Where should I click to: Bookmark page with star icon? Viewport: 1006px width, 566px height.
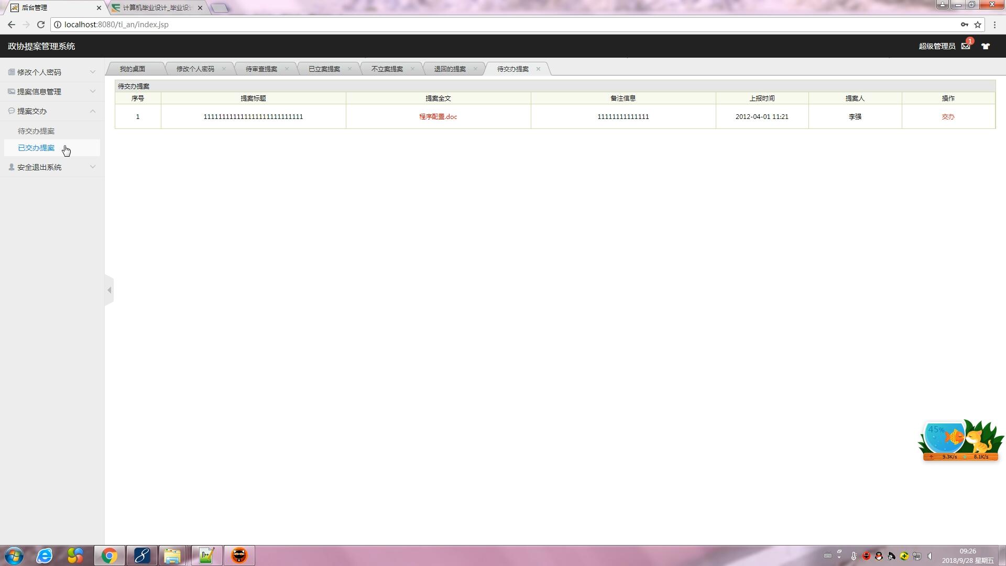click(978, 25)
